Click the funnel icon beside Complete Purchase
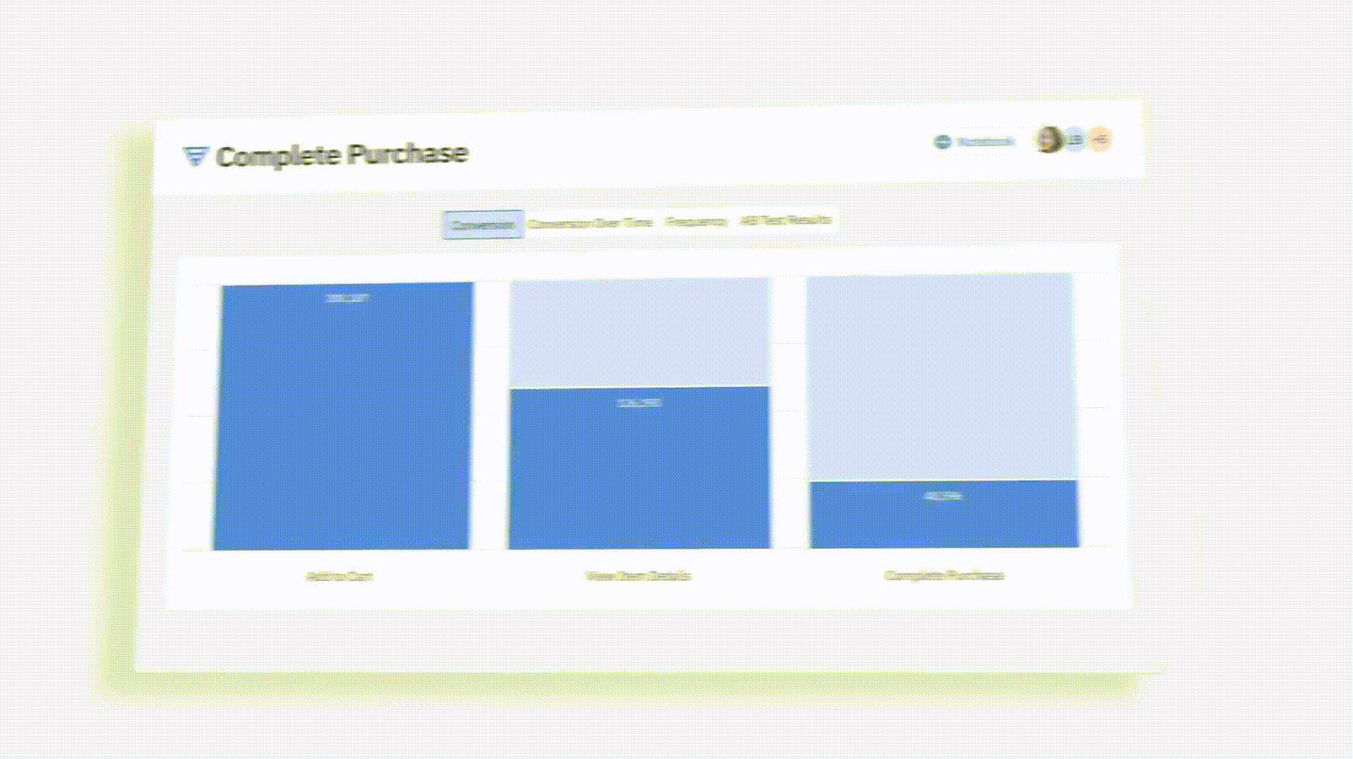 tap(195, 156)
